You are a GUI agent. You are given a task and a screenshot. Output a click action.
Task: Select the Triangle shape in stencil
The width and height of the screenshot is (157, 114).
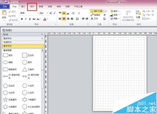coord(28,70)
